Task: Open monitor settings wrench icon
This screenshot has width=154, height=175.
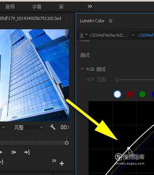Action: click(53, 127)
